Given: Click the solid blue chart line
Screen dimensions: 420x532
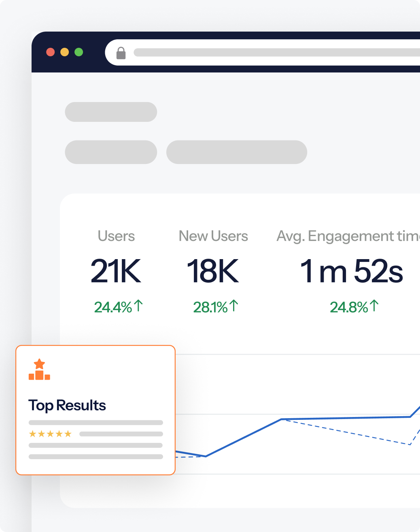Looking at the screenshot, I should (244, 438).
